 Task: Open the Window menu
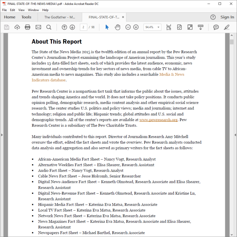tap(33, 10)
